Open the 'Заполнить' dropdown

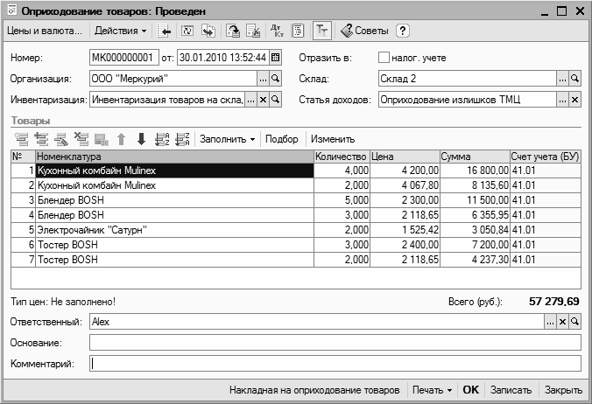click(228, 139)
